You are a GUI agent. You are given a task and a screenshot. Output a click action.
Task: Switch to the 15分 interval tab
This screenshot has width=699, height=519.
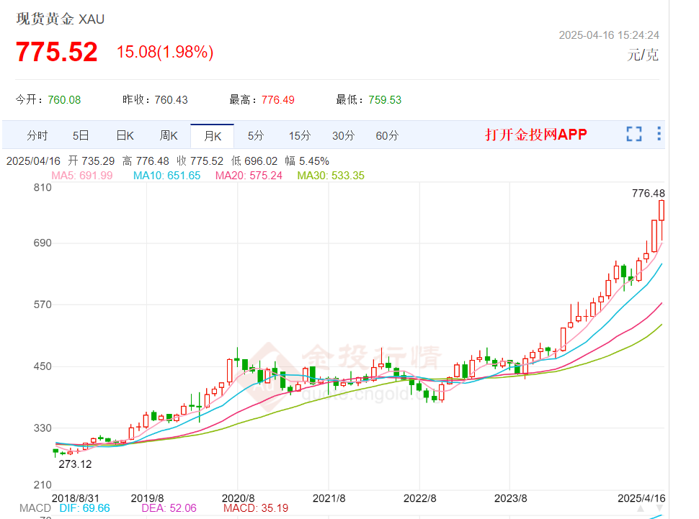click(300, 135)
